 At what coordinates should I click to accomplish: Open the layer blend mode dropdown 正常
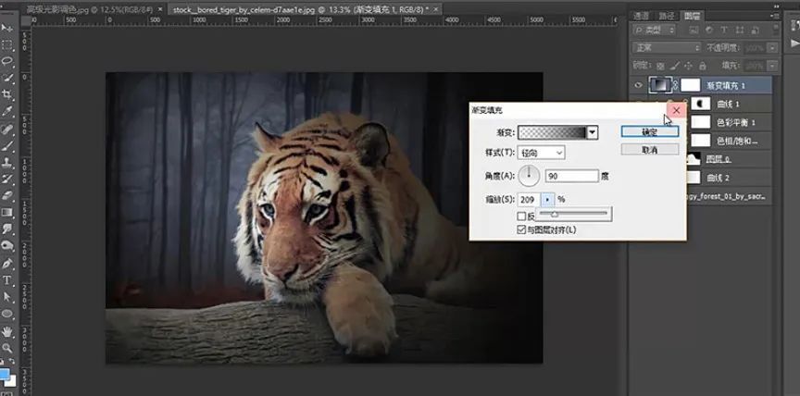click(x=666, y=47)
